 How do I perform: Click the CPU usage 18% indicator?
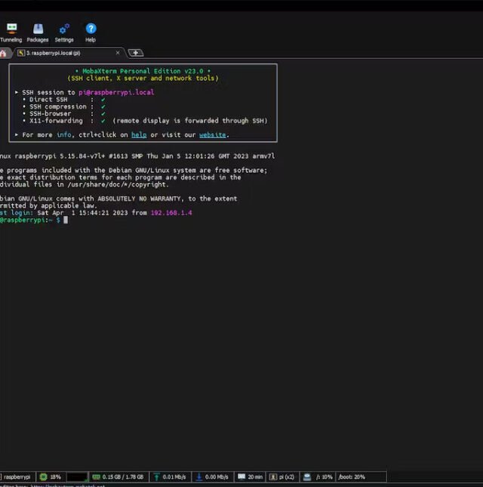click(51, 477)
